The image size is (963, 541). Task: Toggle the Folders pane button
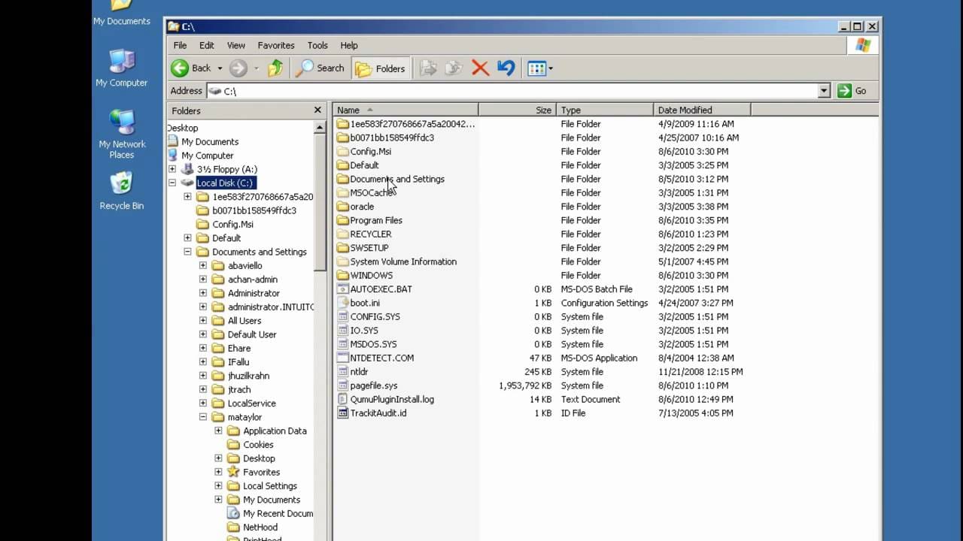pos(381,68)
